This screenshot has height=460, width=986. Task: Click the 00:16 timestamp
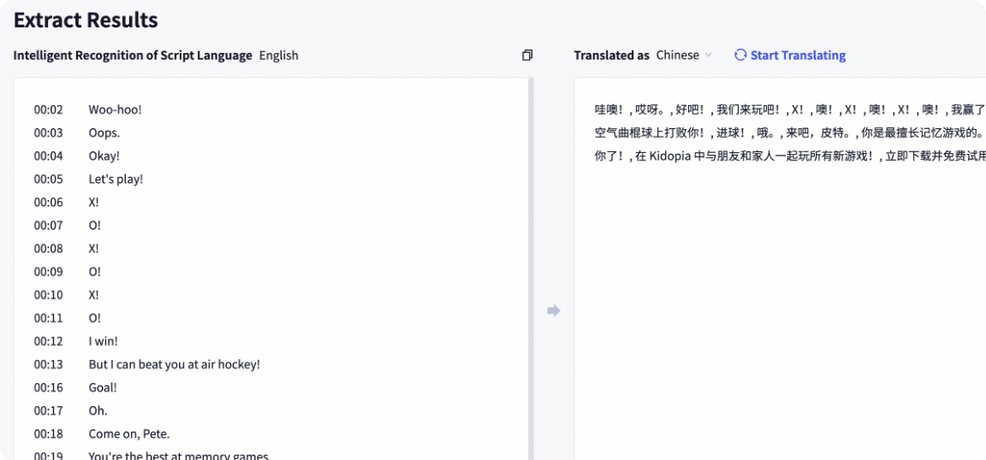[49, 387]
